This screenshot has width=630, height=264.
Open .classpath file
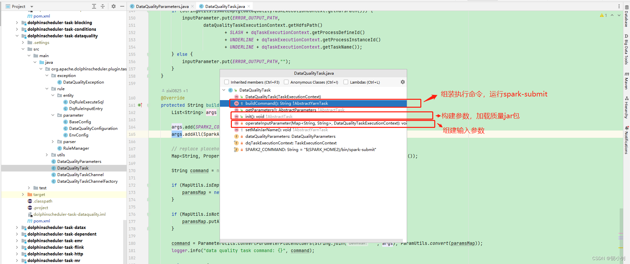(43, 201)
